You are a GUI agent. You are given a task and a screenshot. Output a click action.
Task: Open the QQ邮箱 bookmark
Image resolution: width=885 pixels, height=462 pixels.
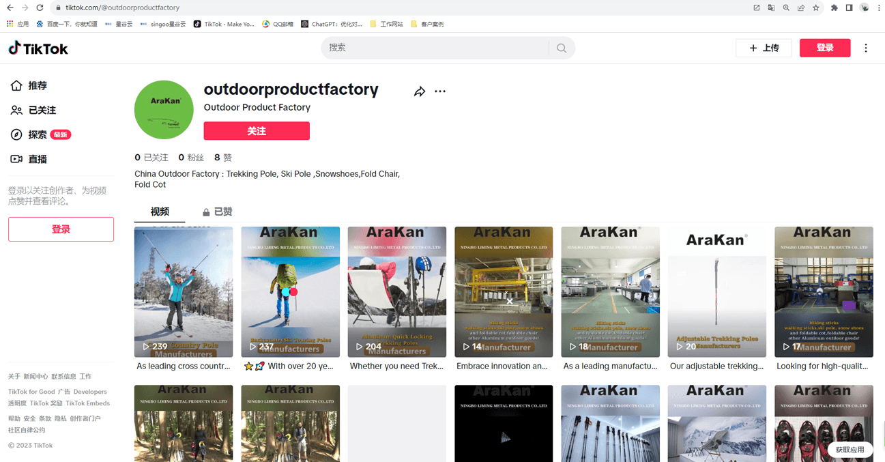(x=278, y=24)
